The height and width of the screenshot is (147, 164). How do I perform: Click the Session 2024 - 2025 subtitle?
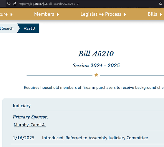[x=96, y=66]
